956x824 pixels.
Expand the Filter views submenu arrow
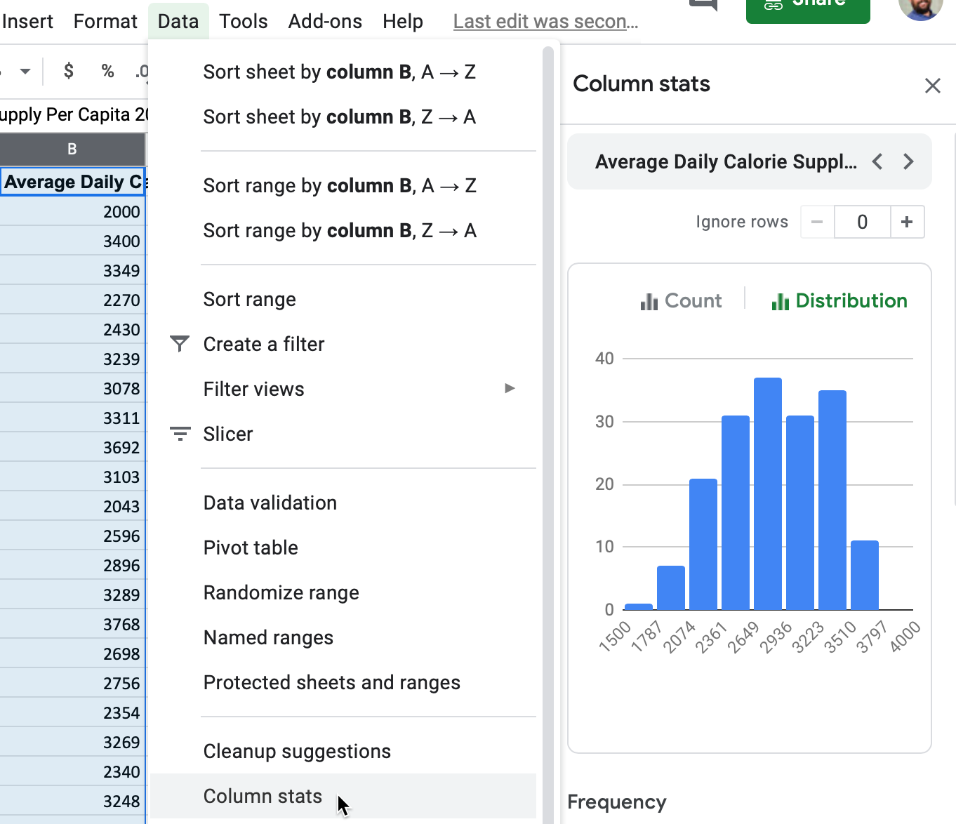point(510,389)
